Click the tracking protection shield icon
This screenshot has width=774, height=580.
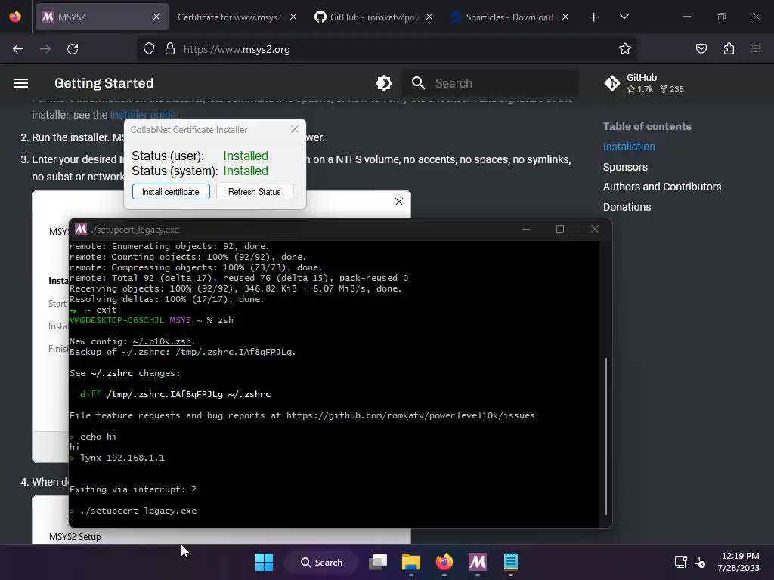149,49
